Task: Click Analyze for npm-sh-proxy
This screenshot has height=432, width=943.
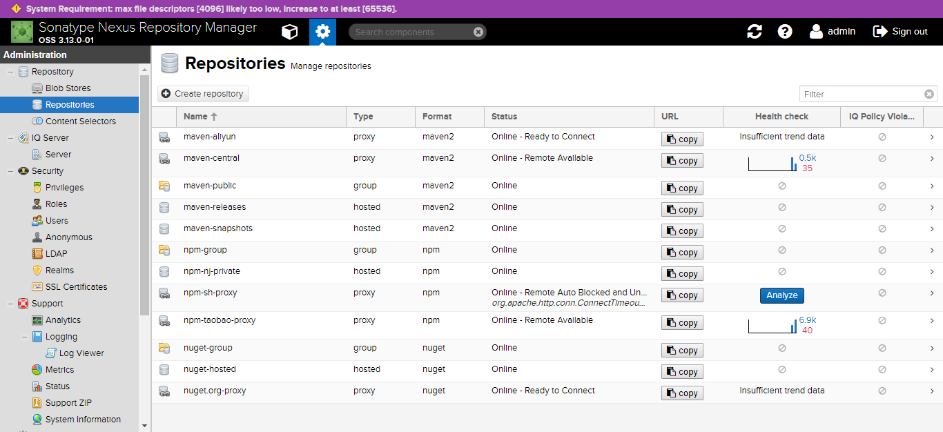Action: click(x=782, y=295)
